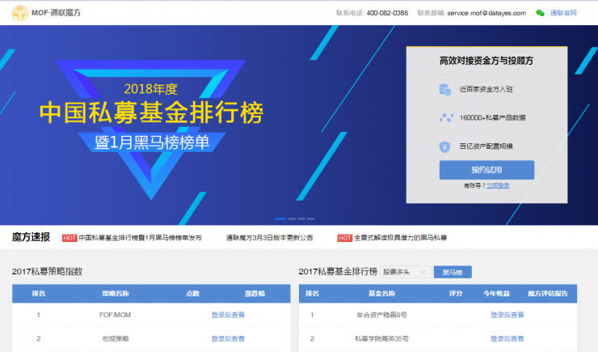Click the 点数 column header
The height and width of the screenshot is (352, 598).
pyautogui.click(x=192, y=294)
